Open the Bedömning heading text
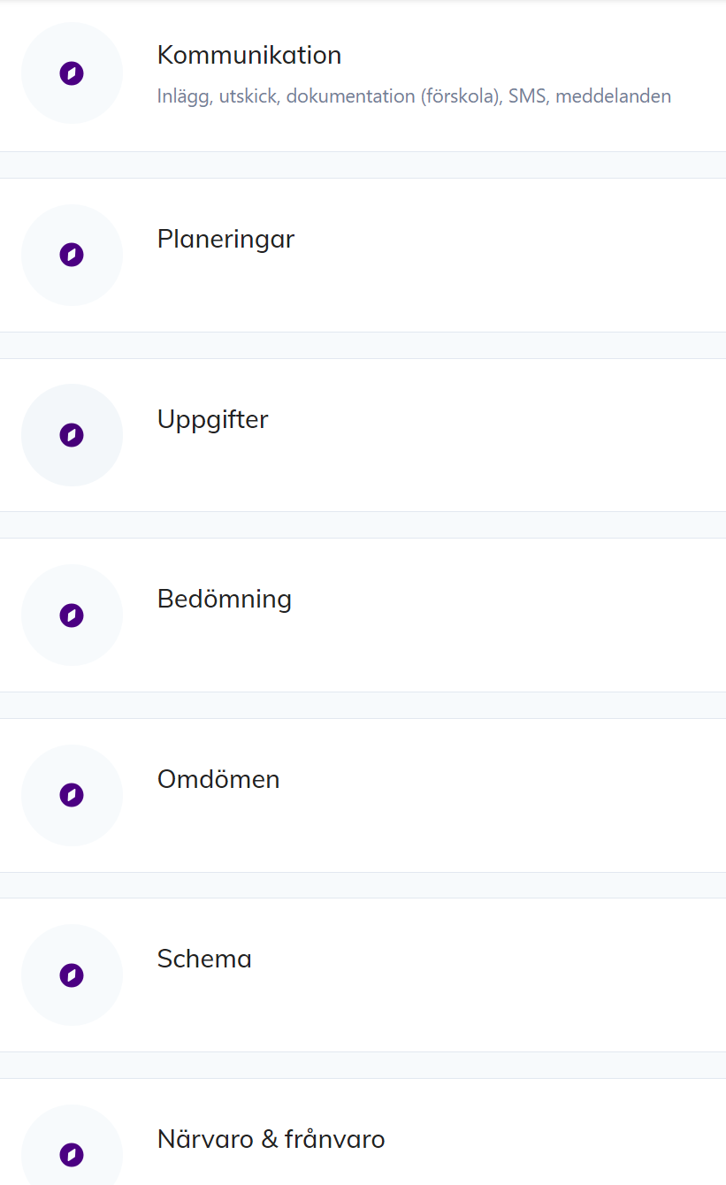Viewport: 726px width, 1185px height. tap(225, 599)
